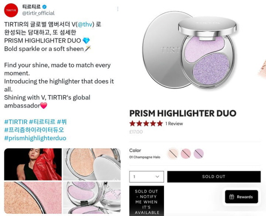Image resolution: width=266 pixels, height=216 pixels.
Task: Open the Rewards button
Action: tap(242, 196)
